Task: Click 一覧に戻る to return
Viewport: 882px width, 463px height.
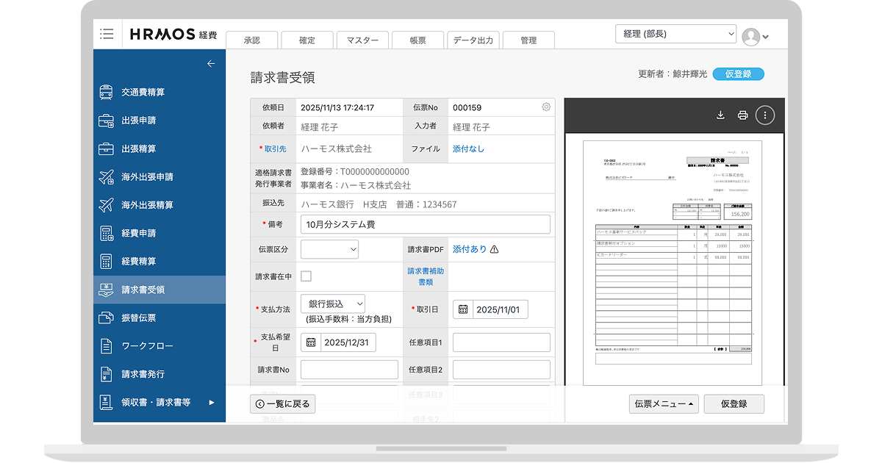Action: pos(282,403)
